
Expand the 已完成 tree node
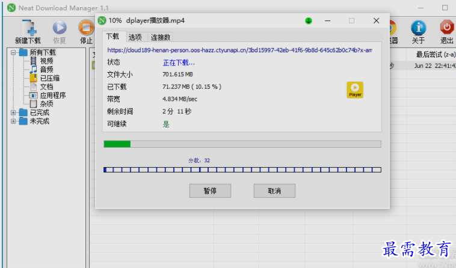pyautogui.click(x=13, y=112)
